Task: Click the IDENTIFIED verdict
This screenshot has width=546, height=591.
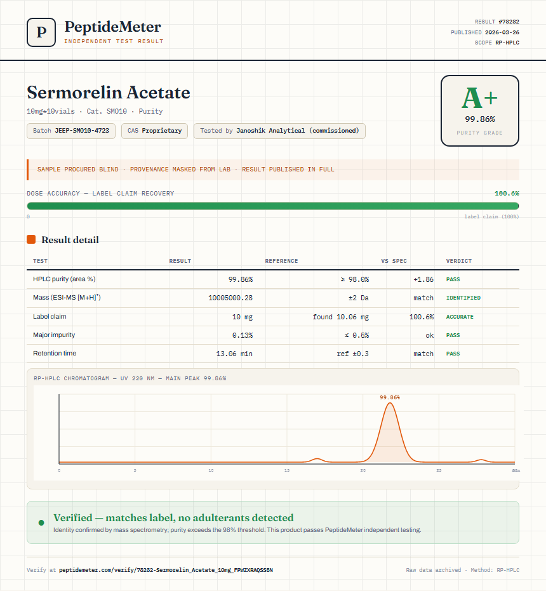Action: [x=463, y=298]
